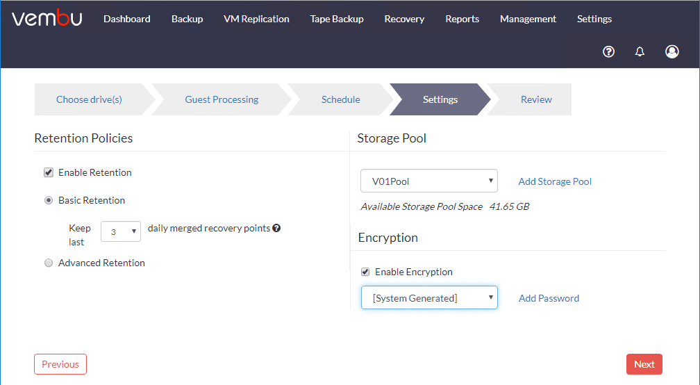
Task: Click the Add Password link
Action: pyautogui.click(x=549, y=298)
